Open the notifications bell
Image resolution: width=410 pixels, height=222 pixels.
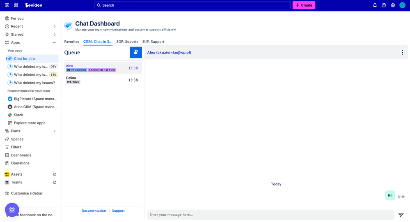pyautogui.click(x=375, y=5)
